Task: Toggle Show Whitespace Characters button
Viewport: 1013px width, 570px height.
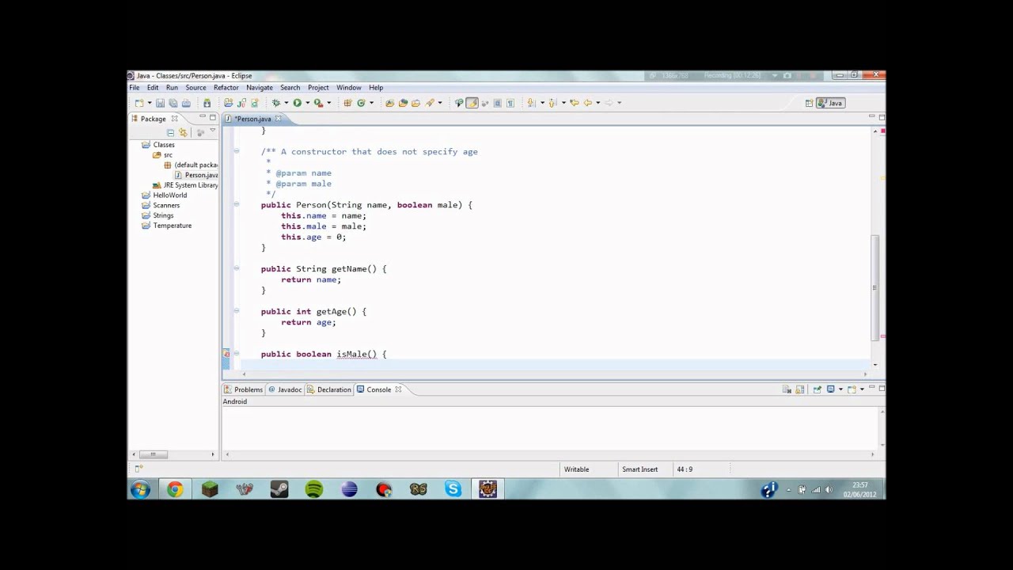Action: click(510, 103)
